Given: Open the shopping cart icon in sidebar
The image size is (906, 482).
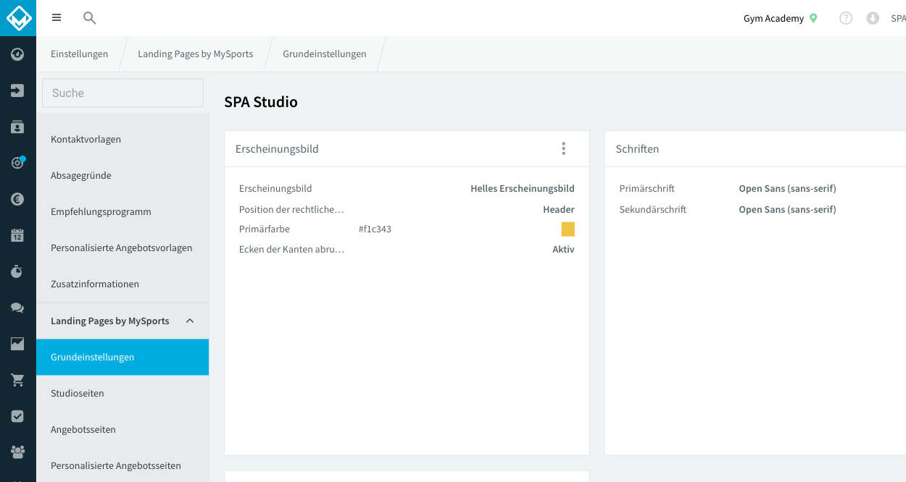Looking at the screenshot, I should (x=17, y=380).
